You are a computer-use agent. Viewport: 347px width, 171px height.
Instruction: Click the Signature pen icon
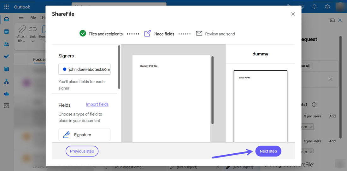(x=66, y=135)
